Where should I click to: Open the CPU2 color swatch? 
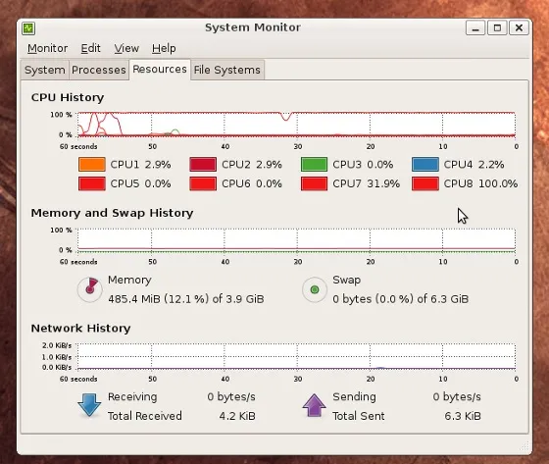pyautogui.click(x=203, y=165)
